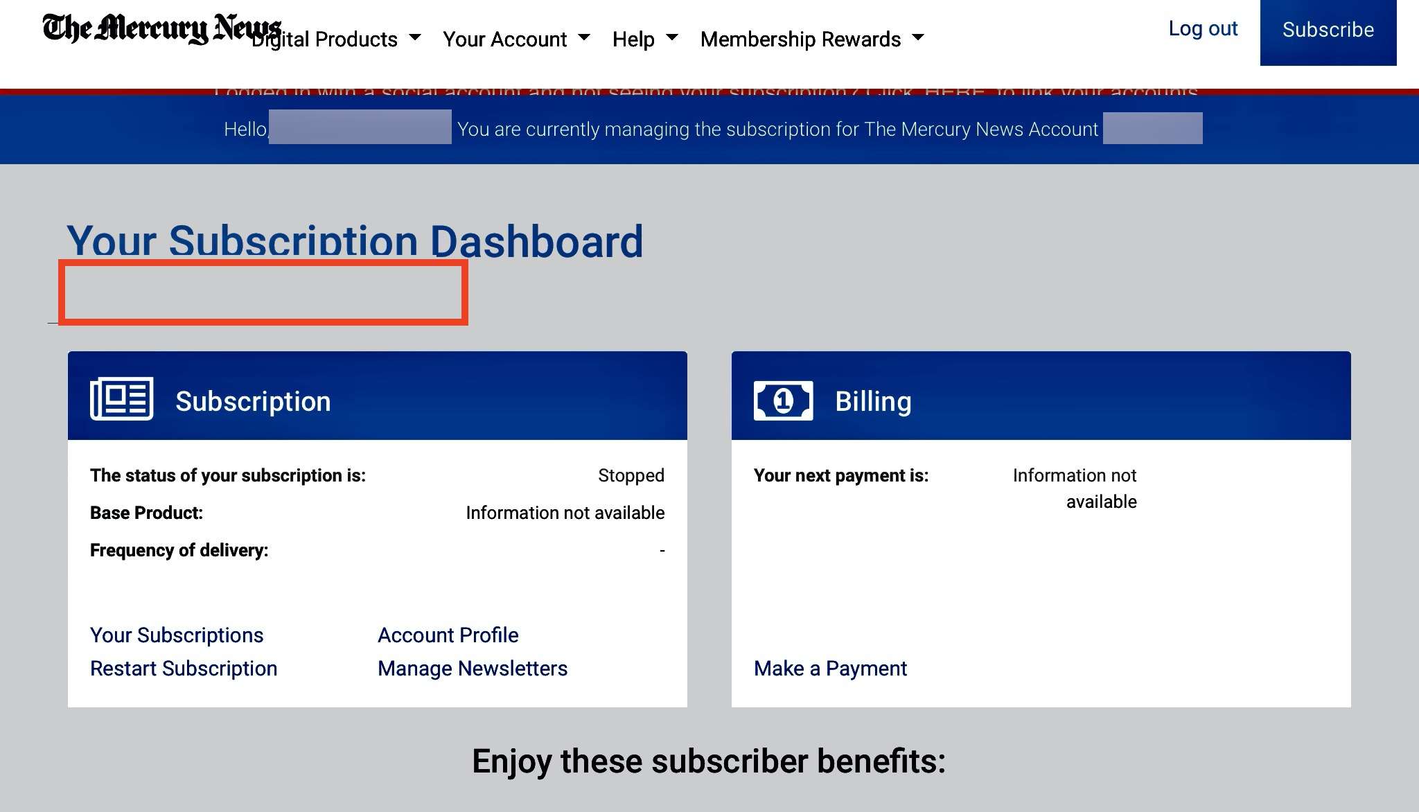Open Your Subscriptions link
Screen dimensions: 1419x812
[177, 635]
